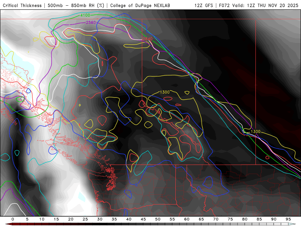Click the 60 tick on the color bar

[x=187, y=219]
